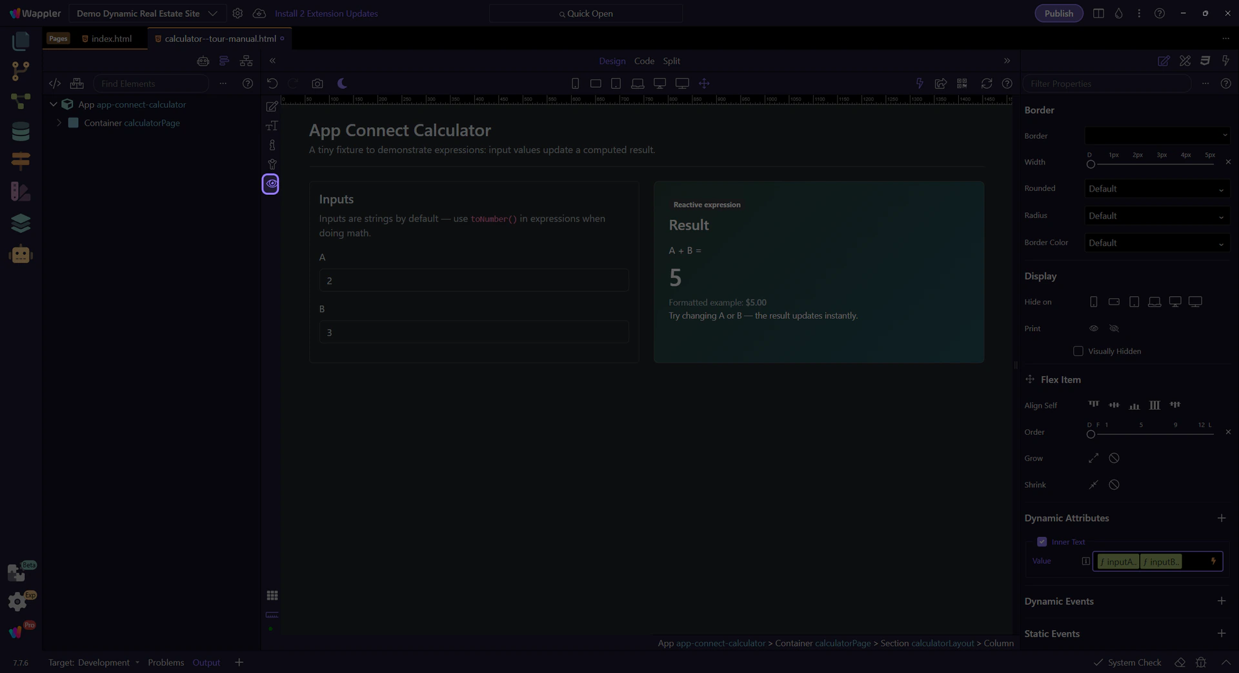Click the border Width slider handle
Screen dimensions: 1239x673
point(1091,165)
